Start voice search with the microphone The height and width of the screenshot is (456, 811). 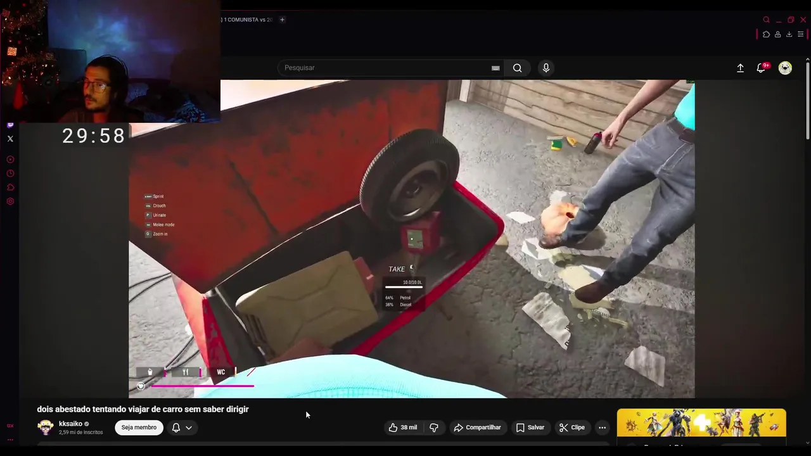click(x=546, y=68)
